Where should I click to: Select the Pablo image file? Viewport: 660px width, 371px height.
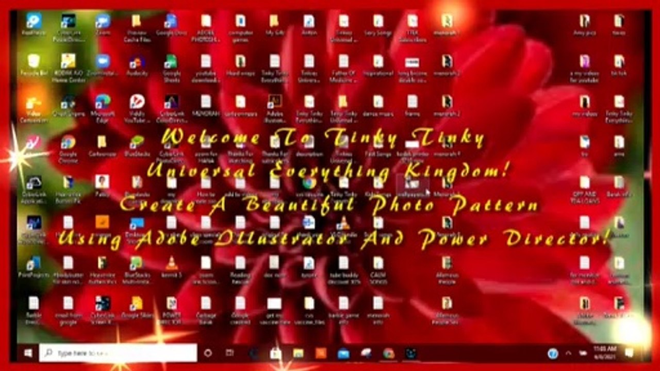[103, 186]
